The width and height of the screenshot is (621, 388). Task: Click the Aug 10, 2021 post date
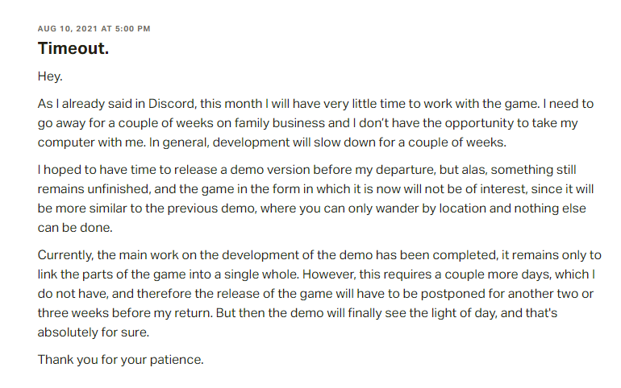[94, 29]
